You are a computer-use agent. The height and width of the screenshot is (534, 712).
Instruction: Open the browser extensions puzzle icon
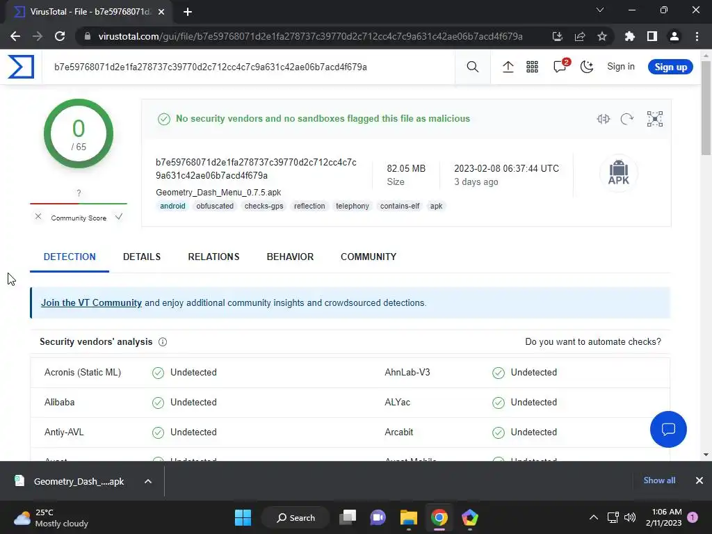pos(630,36)
